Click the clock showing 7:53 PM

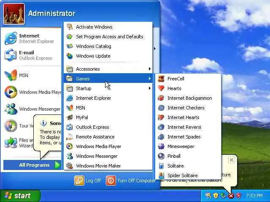(x=254, y=196)
